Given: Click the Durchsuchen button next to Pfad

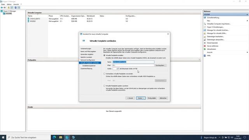Looking at the screenshot, I should 161,65.
